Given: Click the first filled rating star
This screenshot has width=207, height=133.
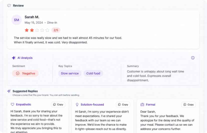Looking at the screenshot, I should point(27,30).
